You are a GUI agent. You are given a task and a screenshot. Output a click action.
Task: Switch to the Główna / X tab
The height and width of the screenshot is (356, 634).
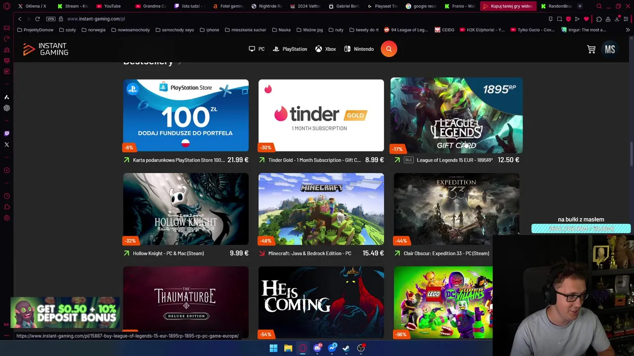[32, 6]
